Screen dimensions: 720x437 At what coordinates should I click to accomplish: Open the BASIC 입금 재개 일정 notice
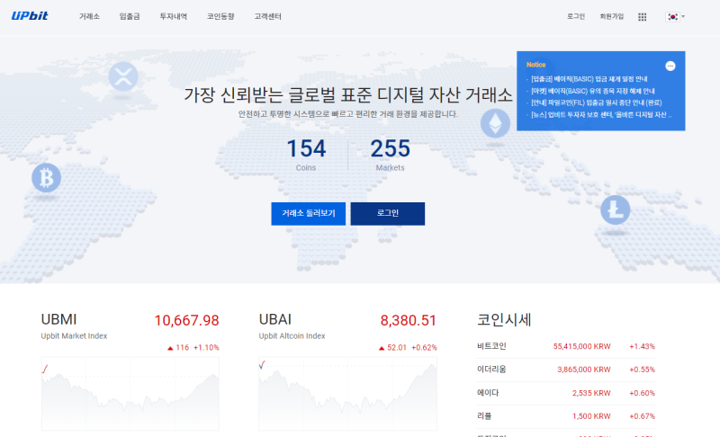point(589,79)
